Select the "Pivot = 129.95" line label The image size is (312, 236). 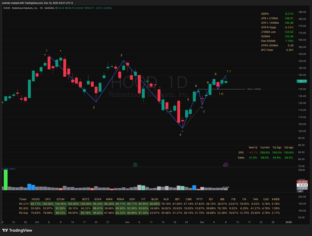point(254,89)
